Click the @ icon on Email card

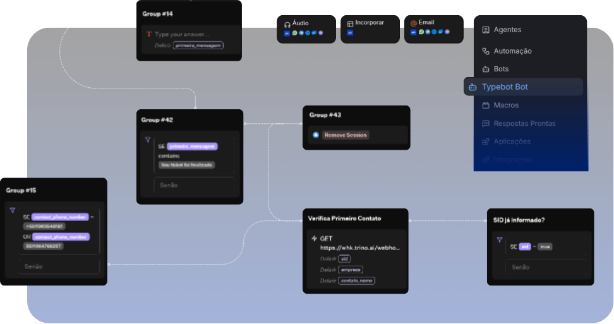(414, 23)
